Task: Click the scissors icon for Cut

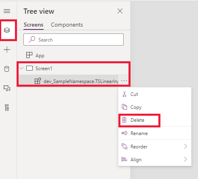Action: click(124, 94)
